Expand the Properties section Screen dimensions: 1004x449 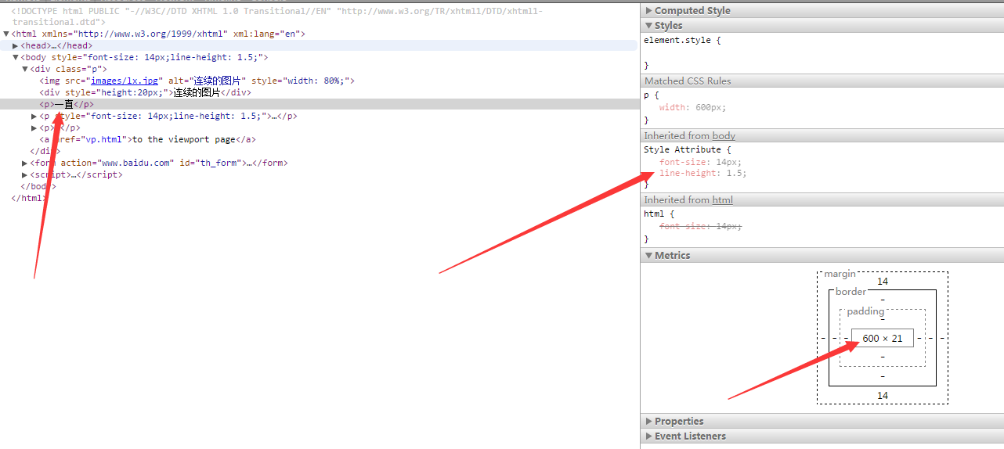click(649, 422)
